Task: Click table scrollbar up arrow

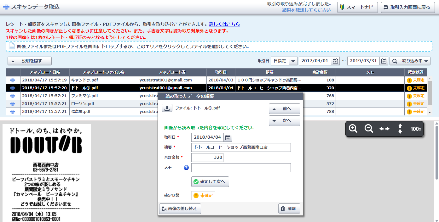Action: (x=430, y=79)
